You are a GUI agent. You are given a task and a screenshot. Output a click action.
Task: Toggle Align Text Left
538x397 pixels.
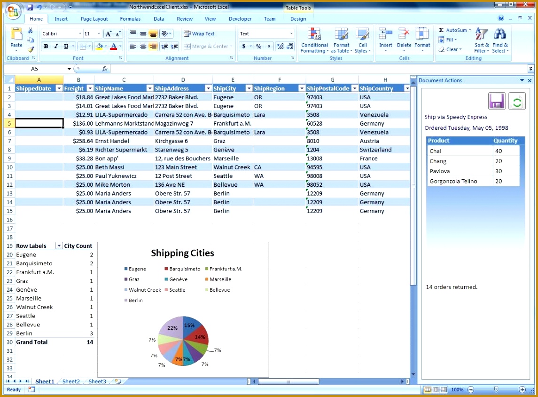(x=133, y=47)
